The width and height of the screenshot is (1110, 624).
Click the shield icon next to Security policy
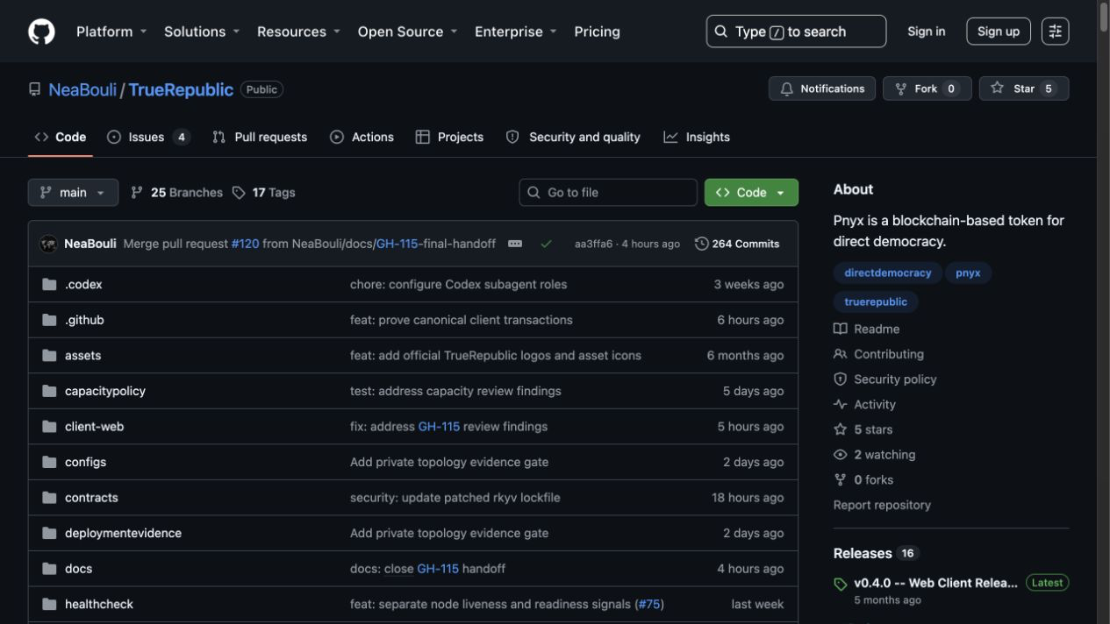coord(840,379)
